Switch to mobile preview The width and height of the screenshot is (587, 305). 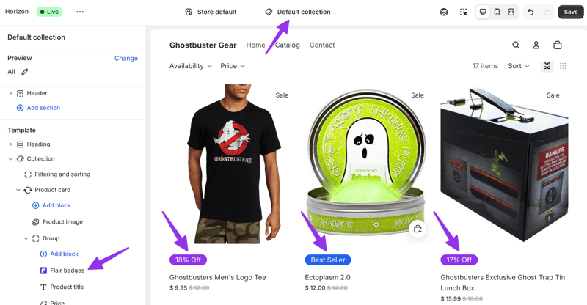click(497, 12)
